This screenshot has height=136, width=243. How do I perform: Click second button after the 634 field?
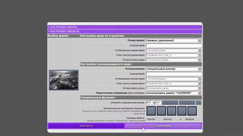[187, 102]
